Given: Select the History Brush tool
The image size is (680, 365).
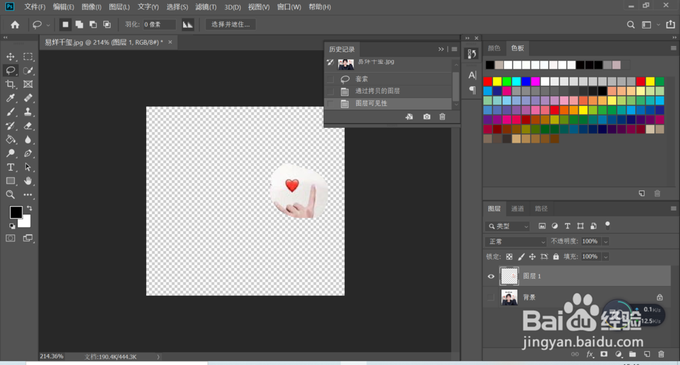Looking at the screenshot, I should coord(10,126).
